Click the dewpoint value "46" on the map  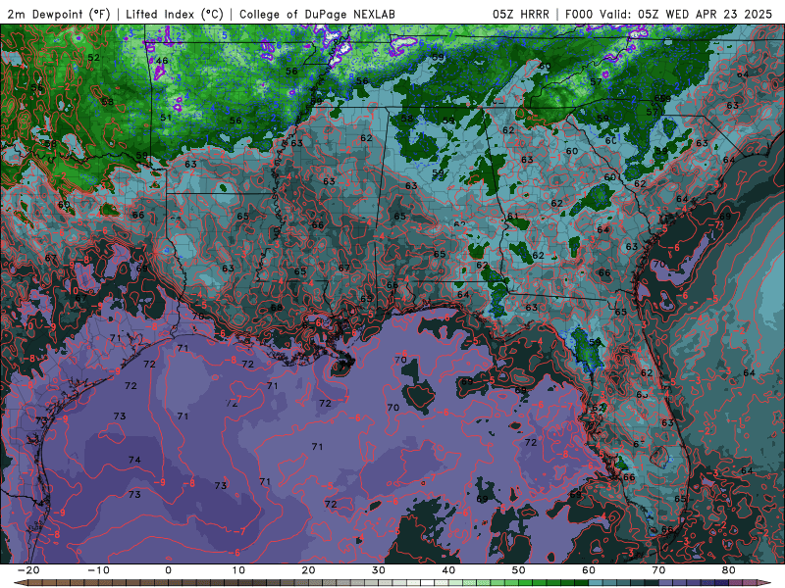162,61
